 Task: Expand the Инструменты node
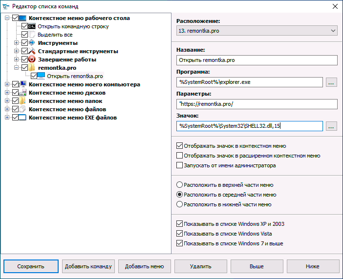tap(16, 43)
